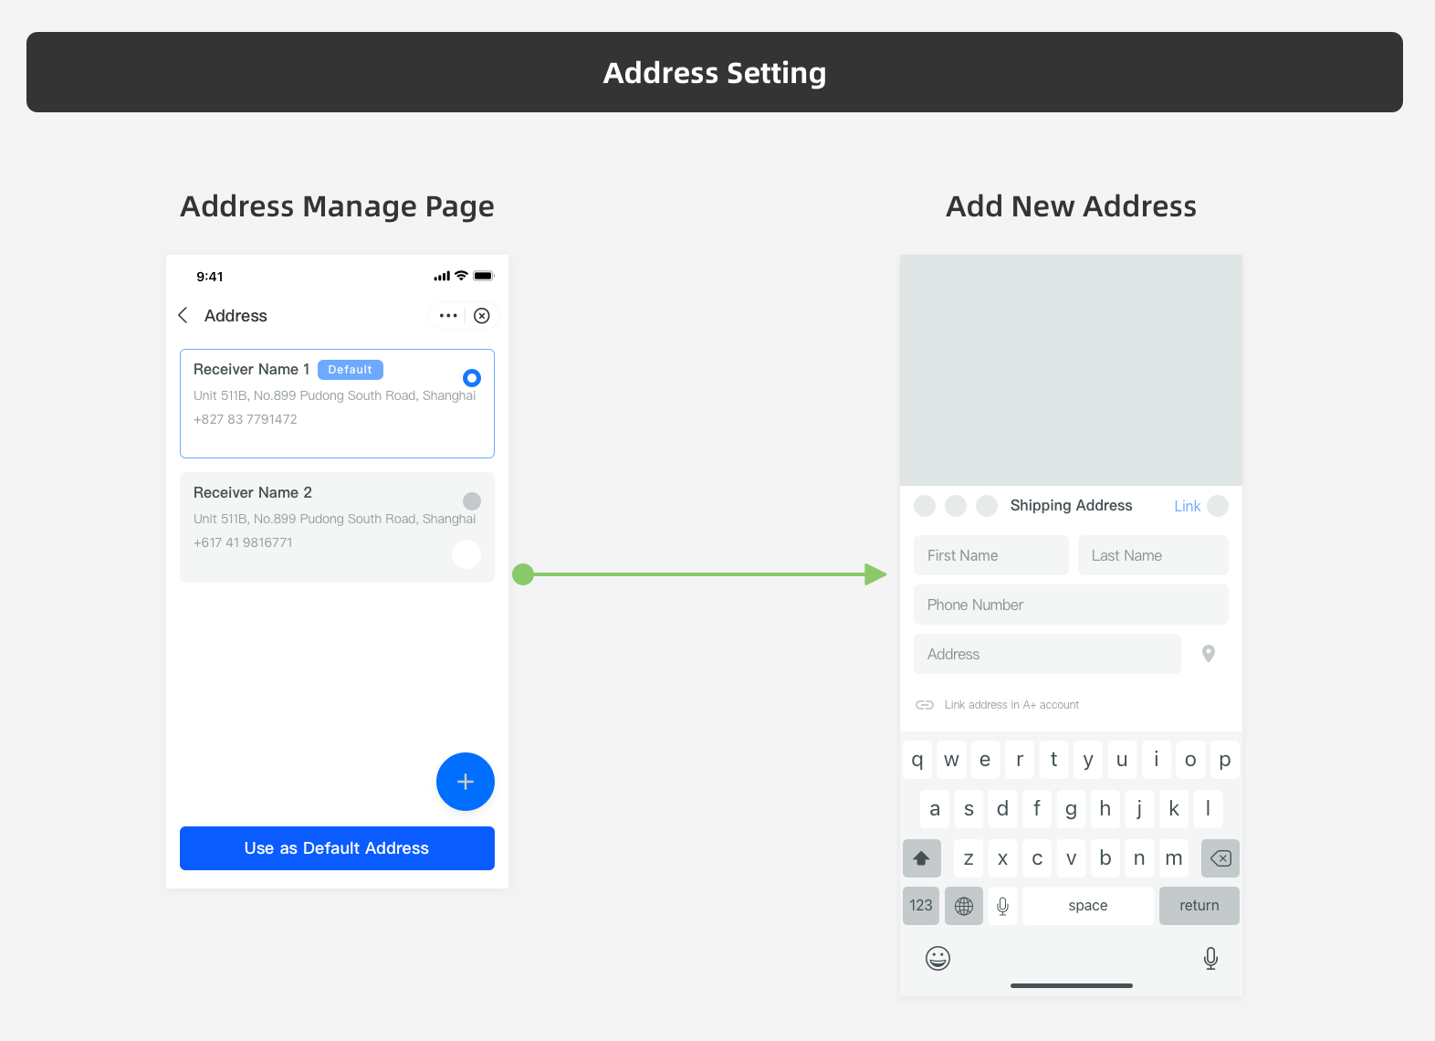The height and width of the screenshot is (1041, 1435).
Task: Click the Default badge on Receiver Name 1
Action: tap(351, 370)
